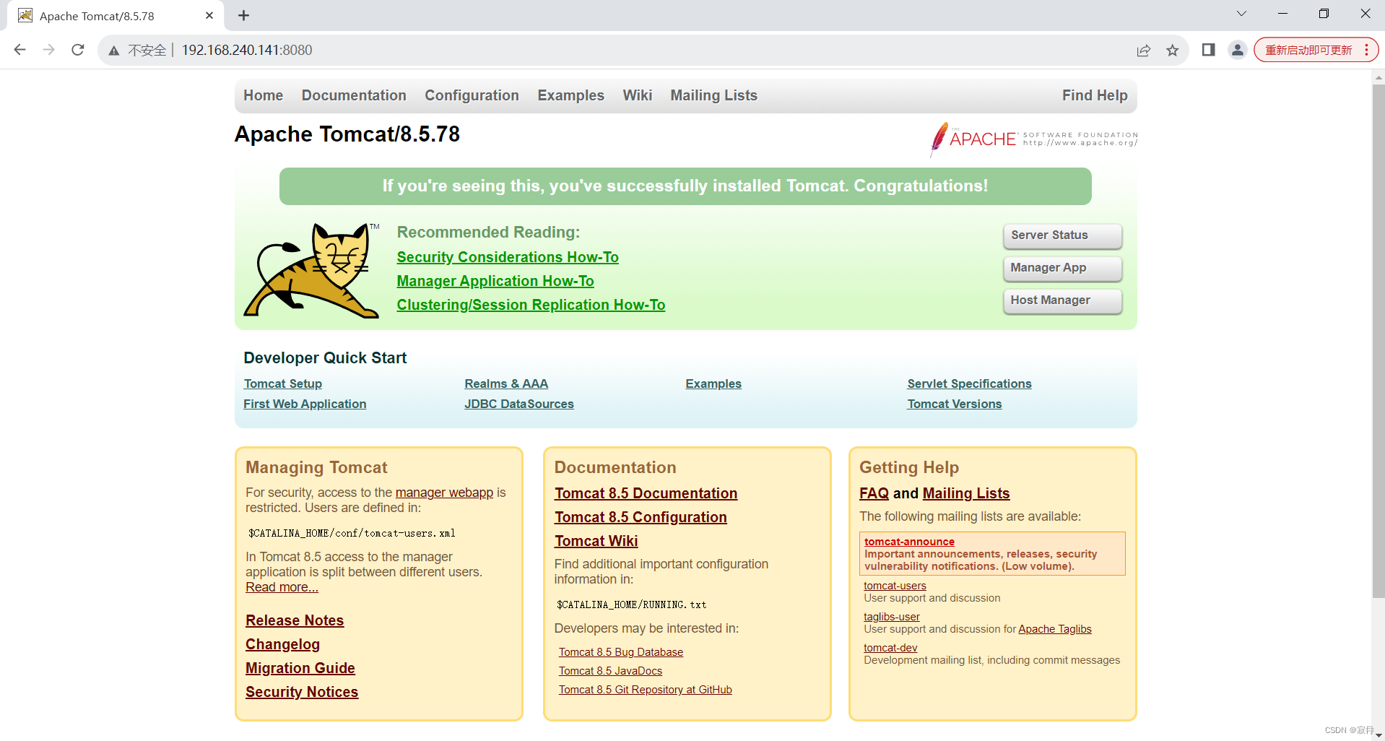Click the Tomcat cat mascot image
The width and height of the screenshot is (1385, 741).
(x=312, y=271)
